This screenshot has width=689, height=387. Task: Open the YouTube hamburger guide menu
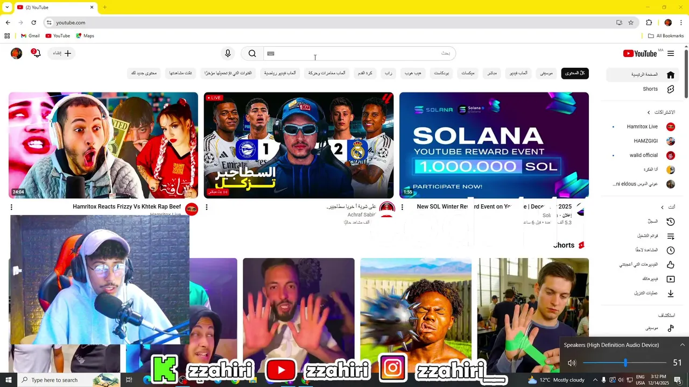tap(671, 53)
